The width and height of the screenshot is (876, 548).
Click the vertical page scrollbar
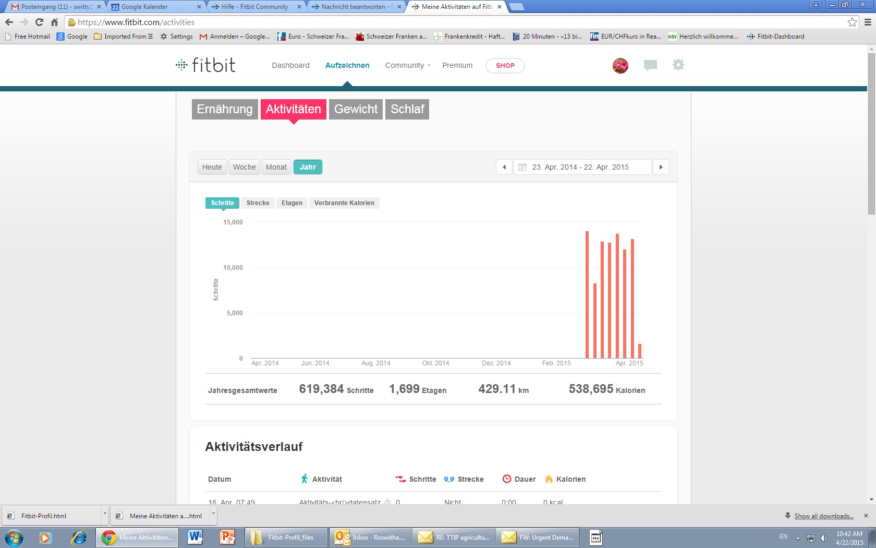click(x=871, y=133)
